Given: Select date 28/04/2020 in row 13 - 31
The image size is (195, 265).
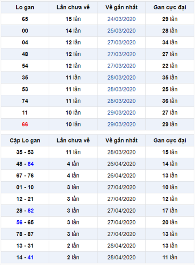Looking at the screenshot, I should coord(121,246).
